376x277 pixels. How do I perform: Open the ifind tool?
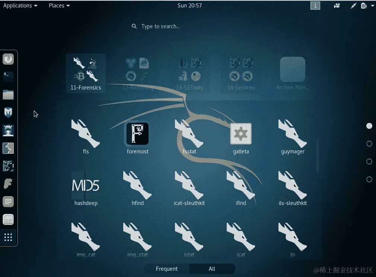(x=241, y=189)
